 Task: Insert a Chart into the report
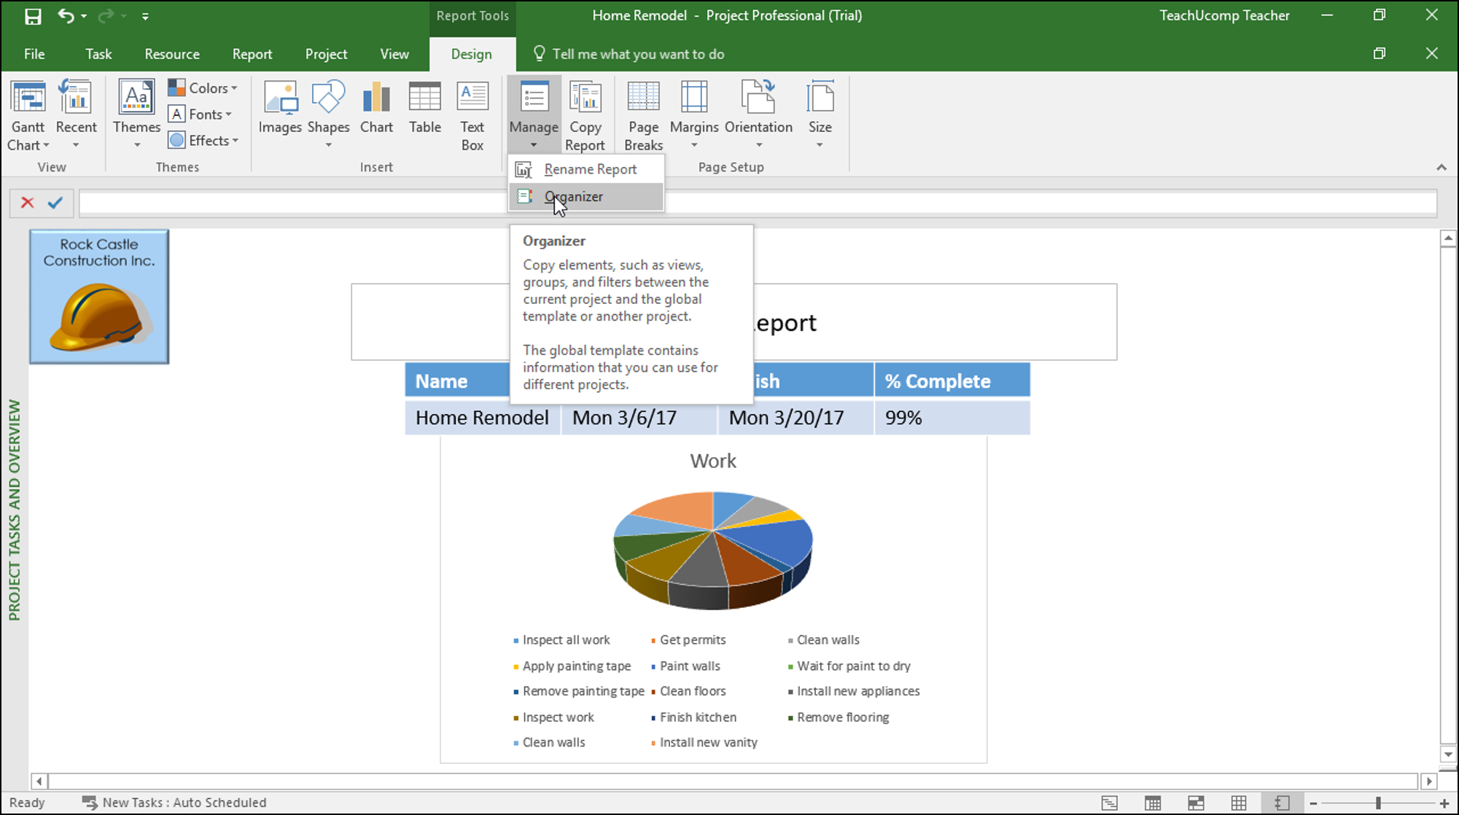click(x=376, y=108)
